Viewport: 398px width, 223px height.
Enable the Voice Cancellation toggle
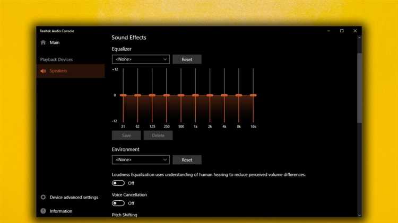click(118, 203)
